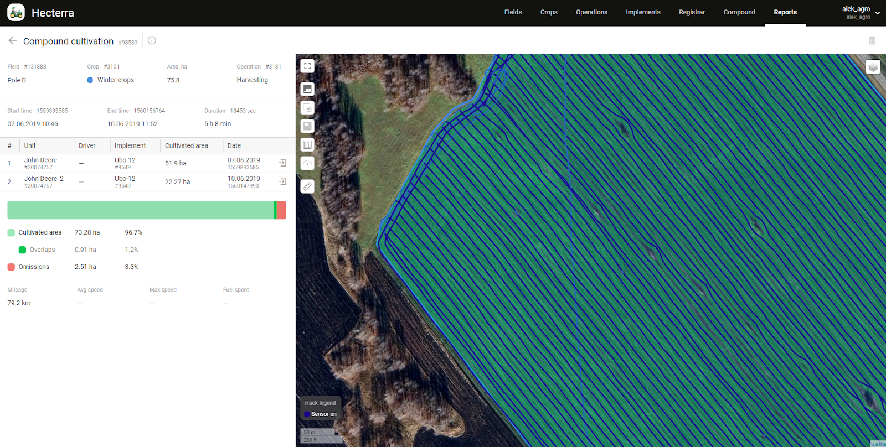Toggle the cultivated area map overlay button
This screenshot has height=447, width=886.
pos(307,89)
